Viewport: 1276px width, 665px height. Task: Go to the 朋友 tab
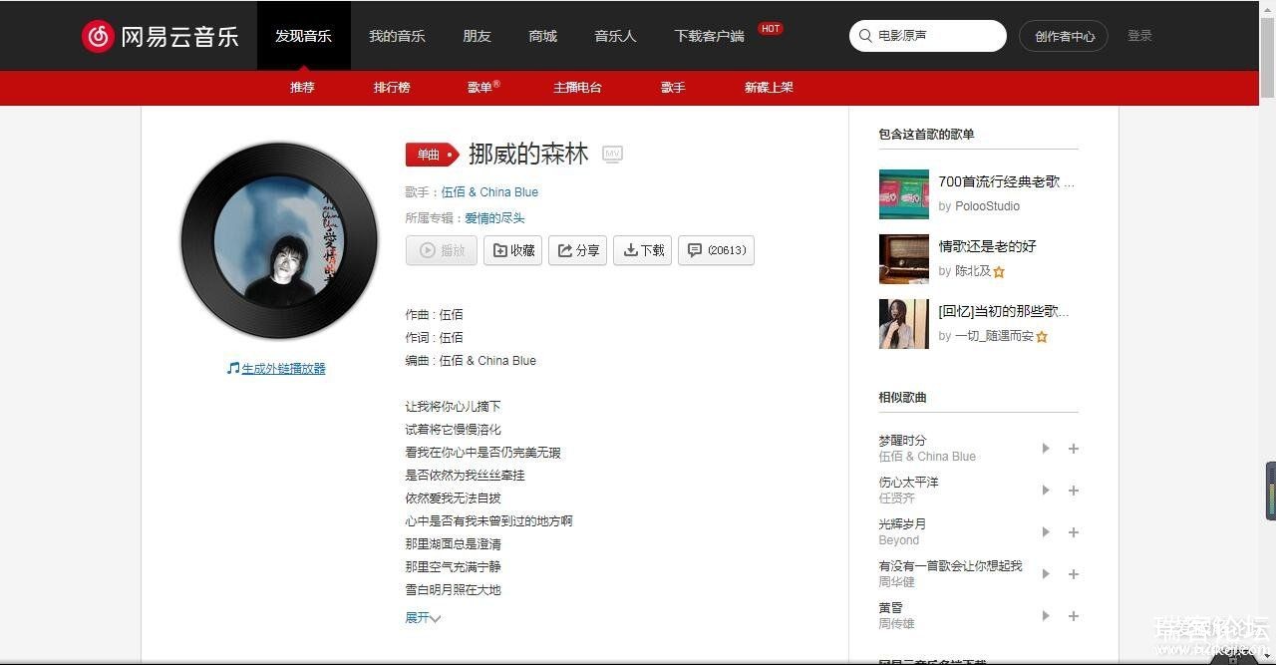point(477,36)
